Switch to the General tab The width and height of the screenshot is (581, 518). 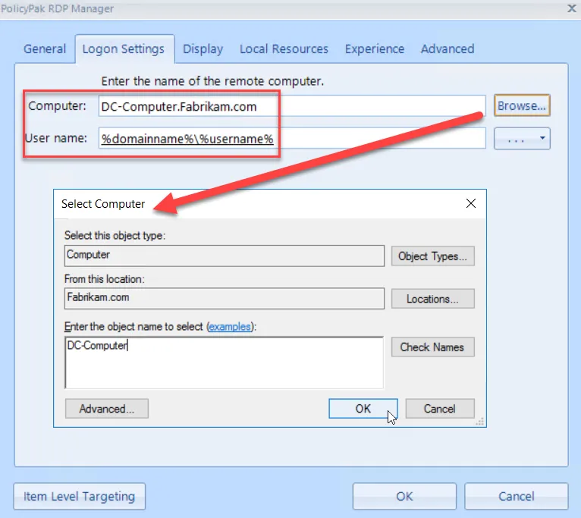click(x=45, y=49)
